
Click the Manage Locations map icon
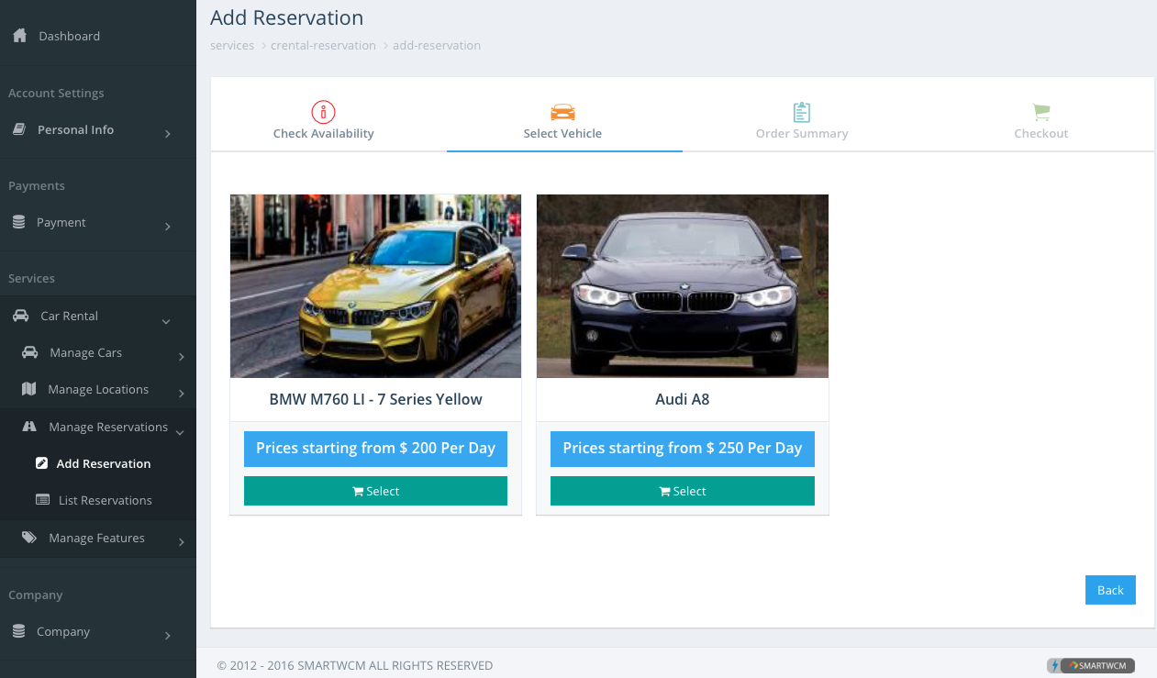coord(28,389)
